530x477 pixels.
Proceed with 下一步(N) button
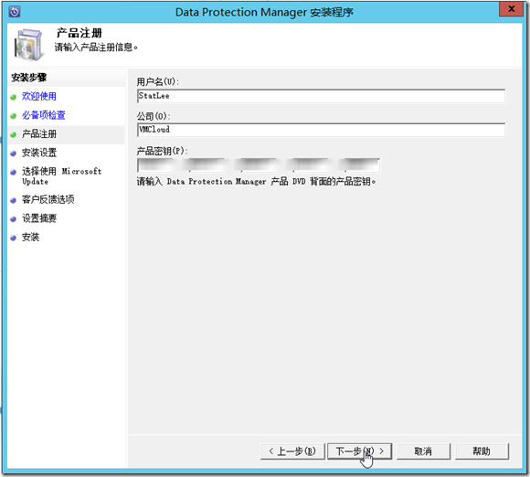(360, 451)
